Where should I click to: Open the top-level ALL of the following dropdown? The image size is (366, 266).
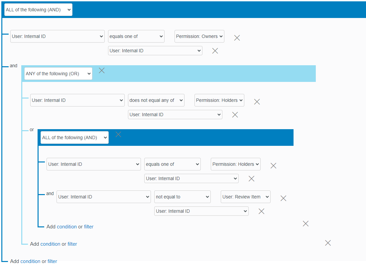click(x=38, y=10)
